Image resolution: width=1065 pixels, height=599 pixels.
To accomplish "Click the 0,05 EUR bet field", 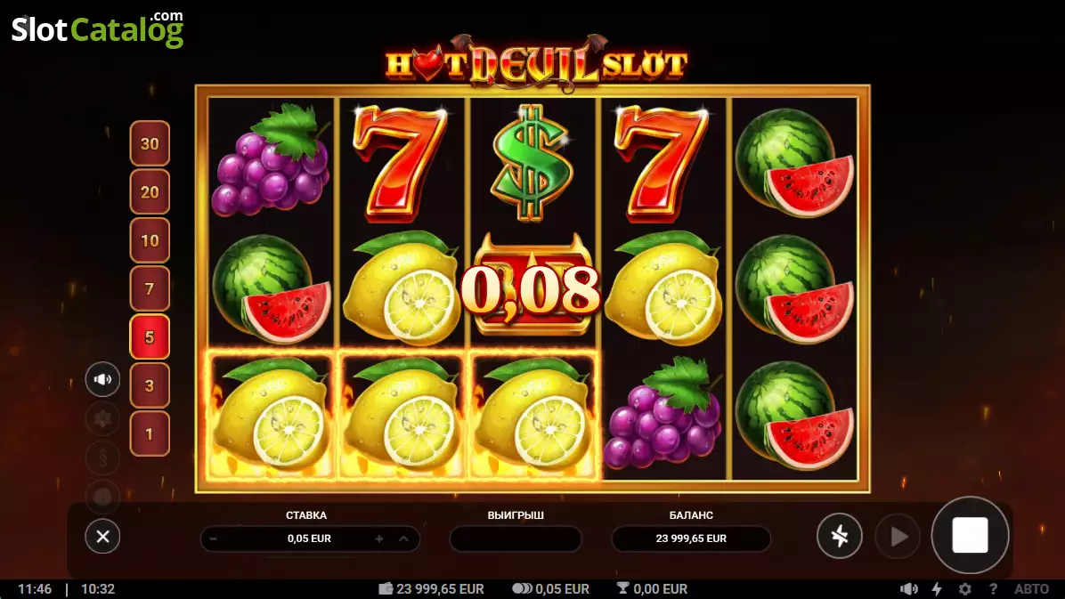I will [x=310, y=538].
